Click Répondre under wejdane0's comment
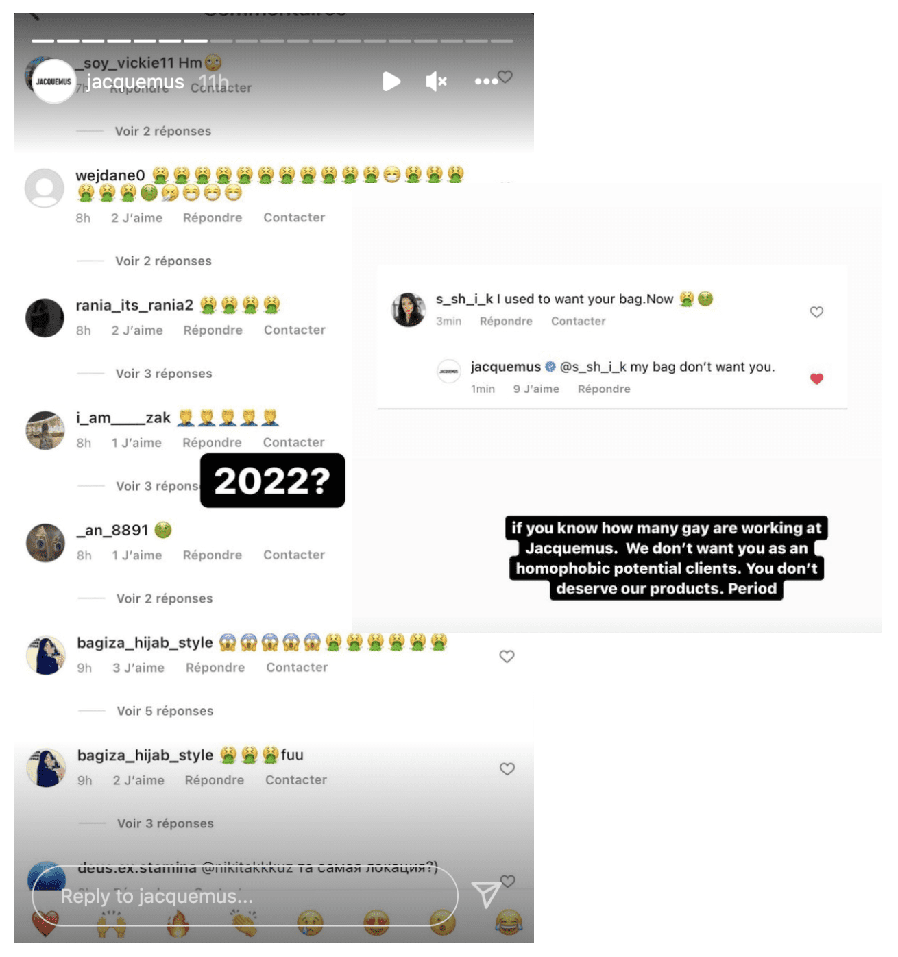Image resolution: width=898 pixels, height=957 pixels. coord(213,217)
